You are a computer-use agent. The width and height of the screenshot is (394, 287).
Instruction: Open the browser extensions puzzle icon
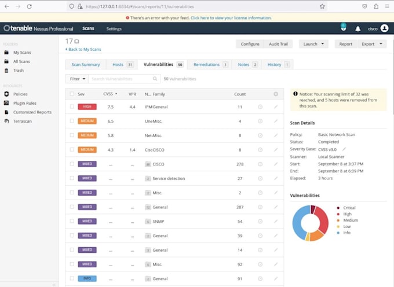click(376, 6)
